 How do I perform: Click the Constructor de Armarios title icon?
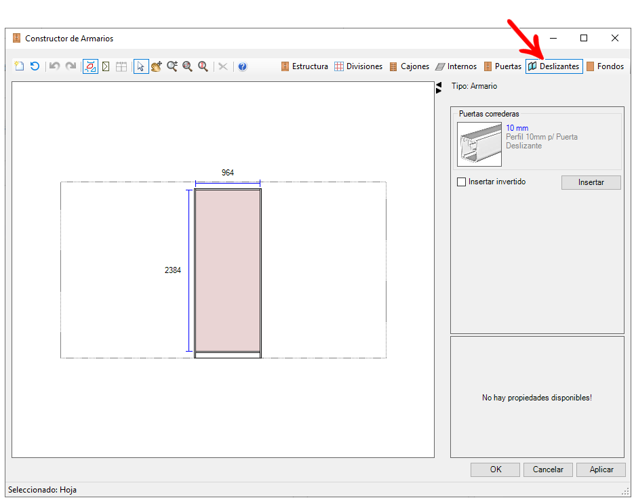(x=16, y=39)
